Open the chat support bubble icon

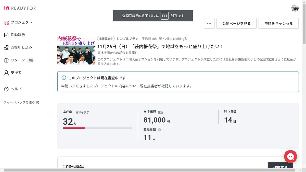point(290,156)
